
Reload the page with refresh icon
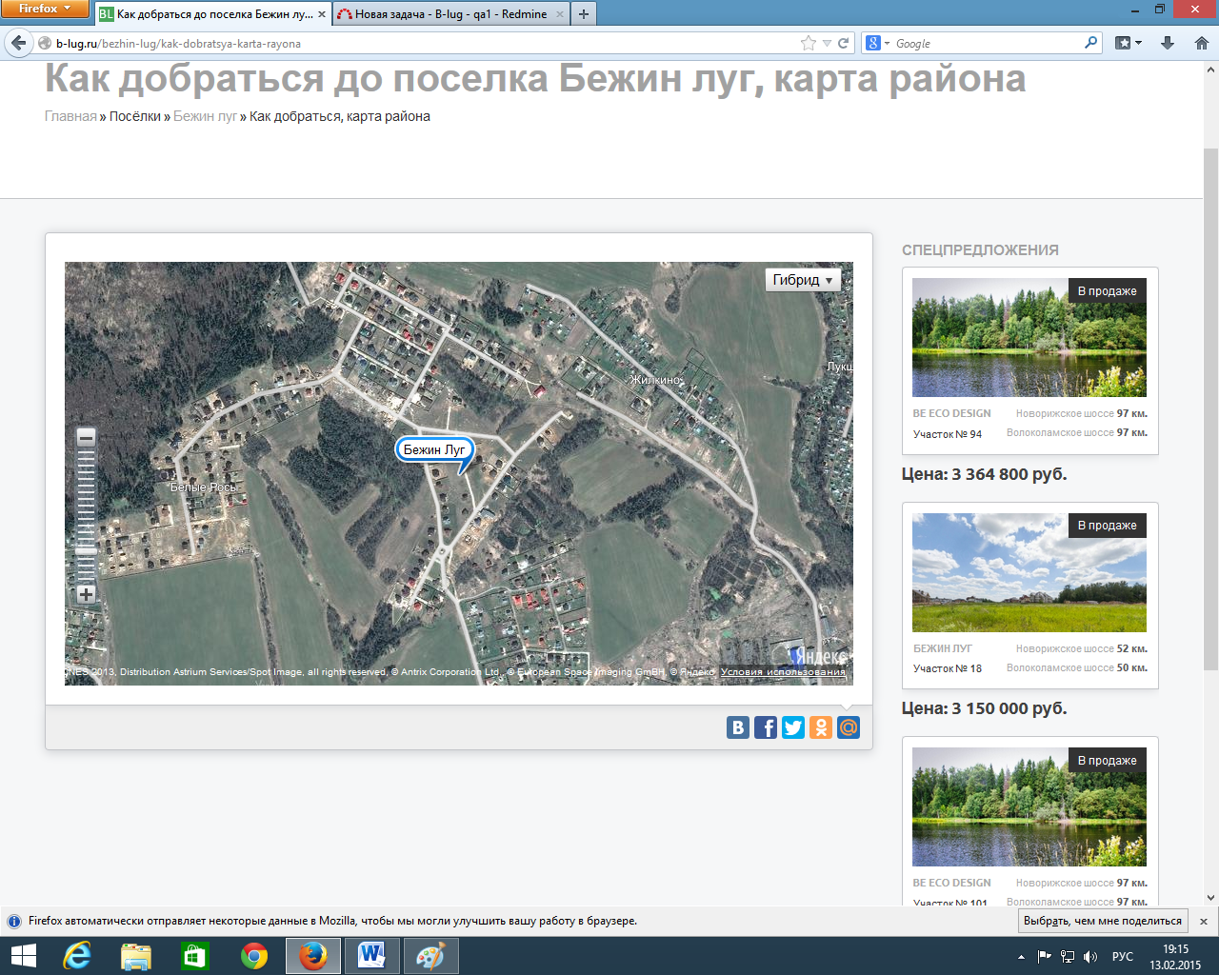click(x=843, y=43)
